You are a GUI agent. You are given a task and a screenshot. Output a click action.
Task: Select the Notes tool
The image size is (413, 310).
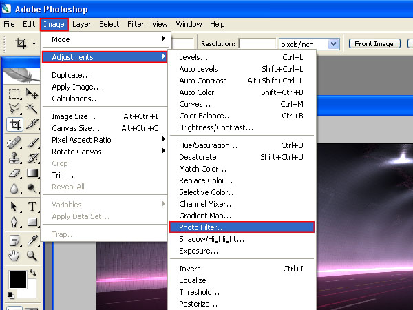click(14, 240)
